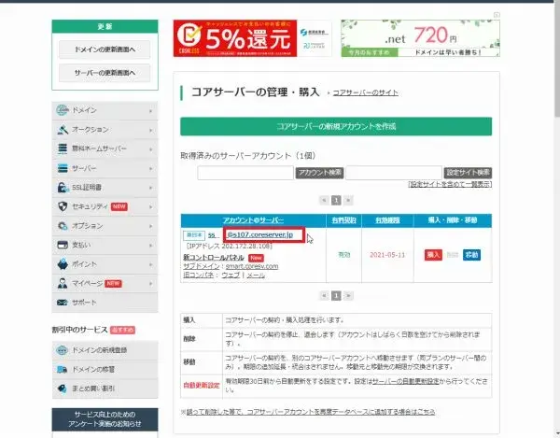Click the 2021-05-11 expiry date
The width and height of the screenshot is (560, 438).
[387, 255]
